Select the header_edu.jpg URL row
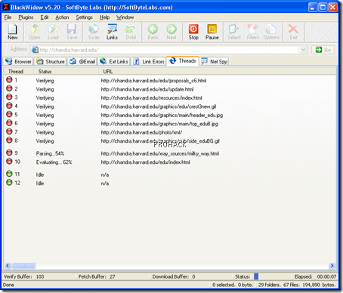343x293 pixels. pyautogui.click(x=162, y=115)
